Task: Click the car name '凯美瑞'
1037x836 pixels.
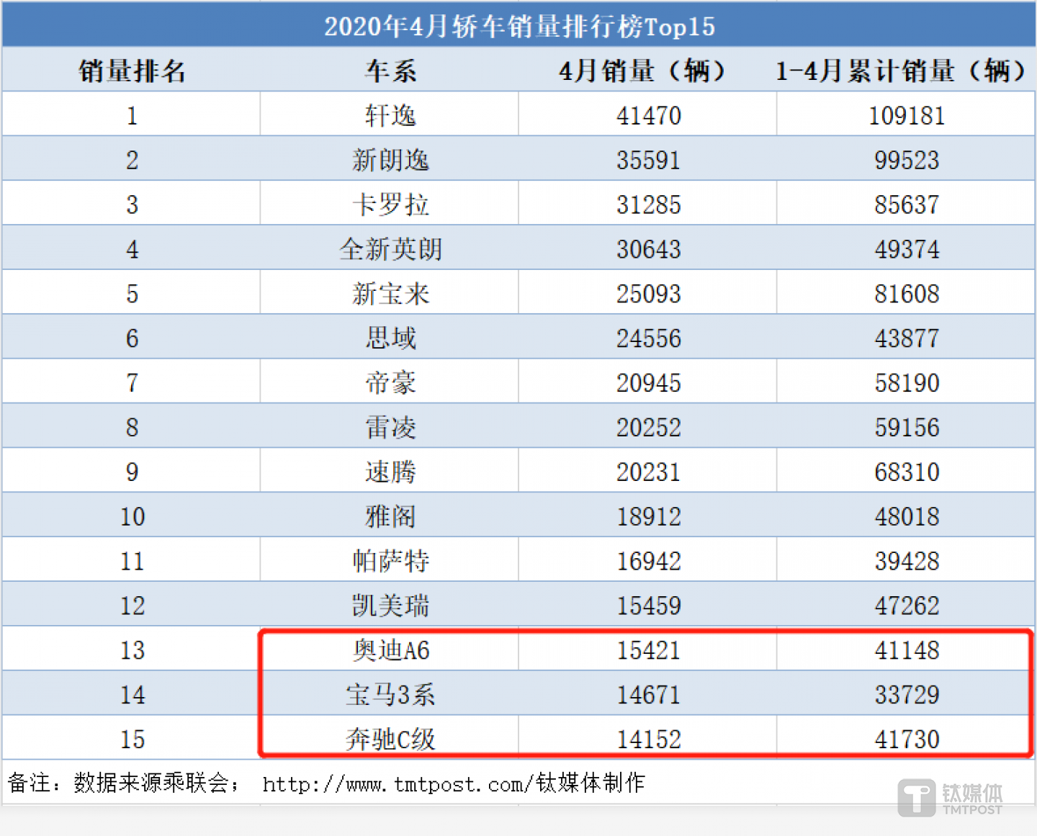Action: tap(390, 606)
